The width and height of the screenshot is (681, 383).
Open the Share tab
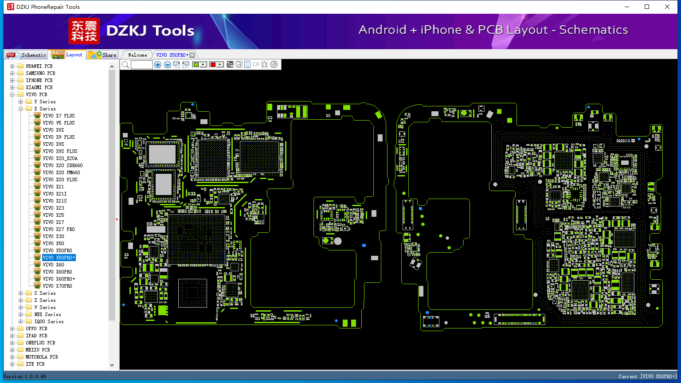102,55
